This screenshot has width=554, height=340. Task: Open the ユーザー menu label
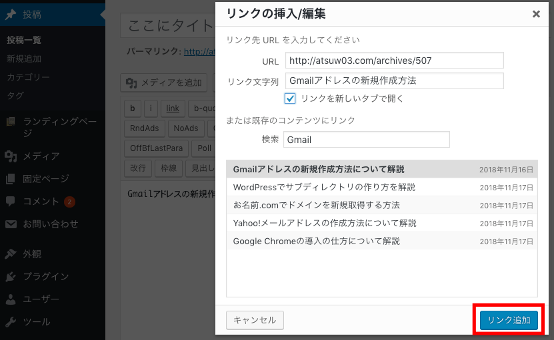[x=41, y=299]
